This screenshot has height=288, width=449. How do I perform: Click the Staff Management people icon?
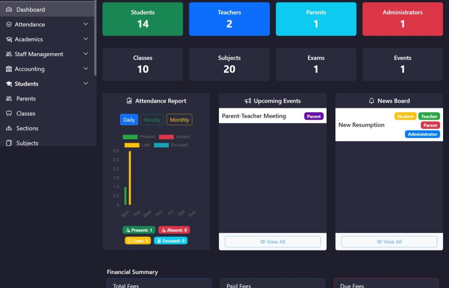click(x=9, y=54)
